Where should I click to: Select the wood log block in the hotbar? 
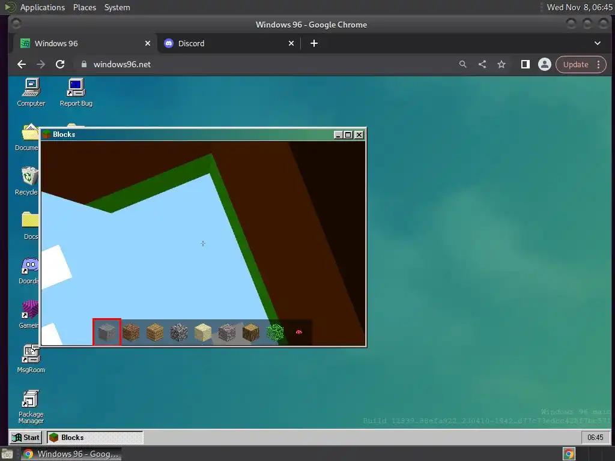[250, 333]
